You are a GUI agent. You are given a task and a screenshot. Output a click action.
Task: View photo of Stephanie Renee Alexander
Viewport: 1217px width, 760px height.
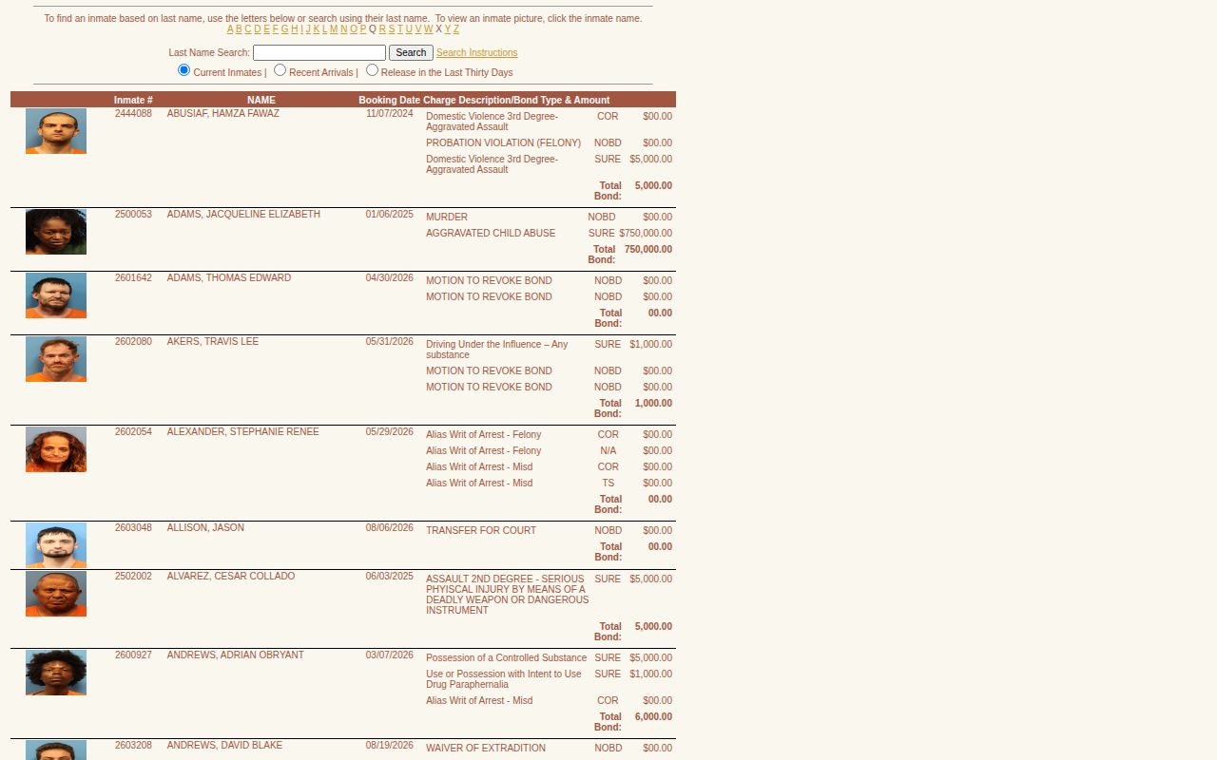[56, 449]
